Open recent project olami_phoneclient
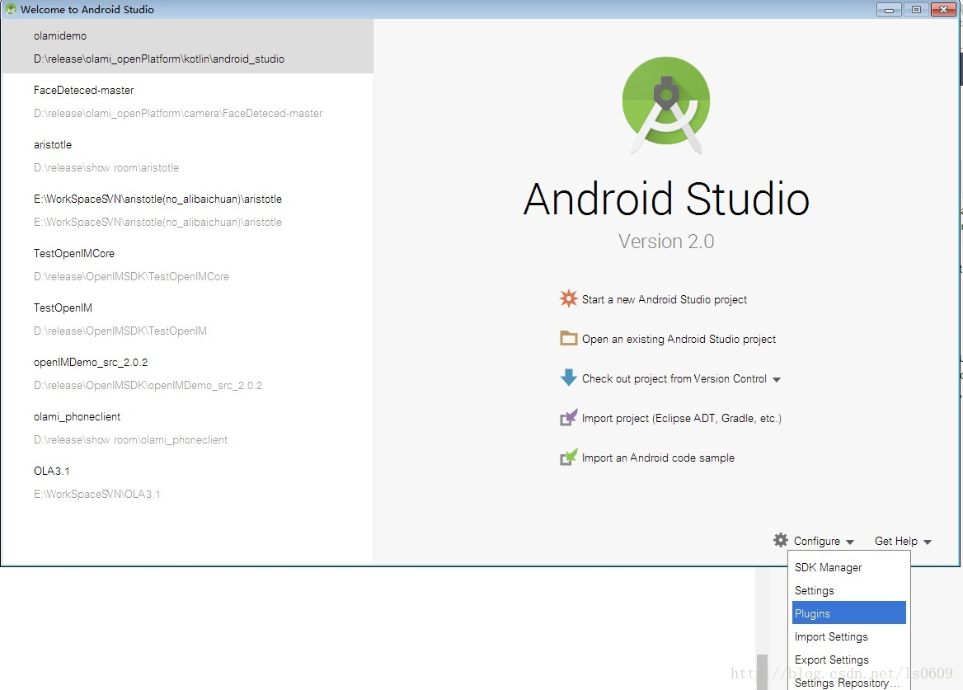 (187, 428)
